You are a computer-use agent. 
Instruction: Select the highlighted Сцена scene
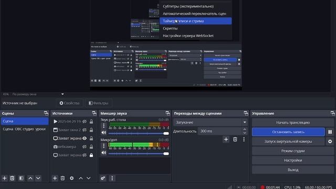point(25,121)
